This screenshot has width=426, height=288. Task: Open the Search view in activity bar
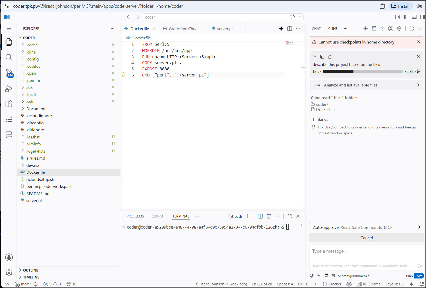tap(9, 57)
